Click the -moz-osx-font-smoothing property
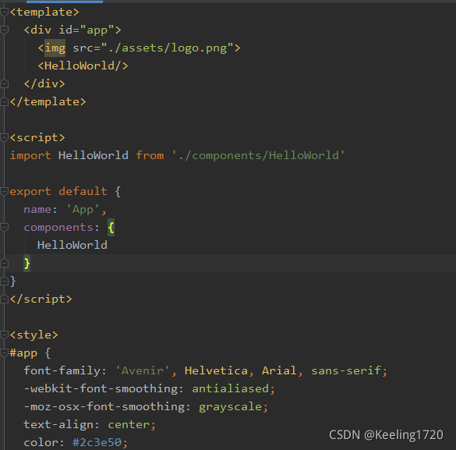 point(104,406)
